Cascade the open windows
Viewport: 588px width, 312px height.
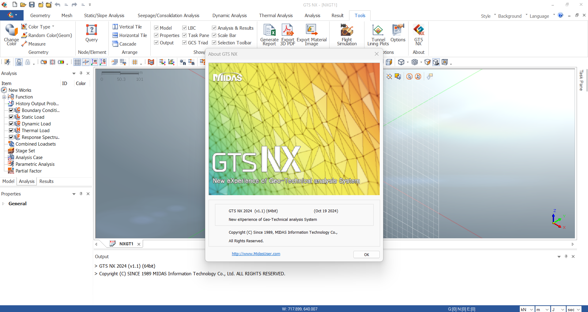124,44
